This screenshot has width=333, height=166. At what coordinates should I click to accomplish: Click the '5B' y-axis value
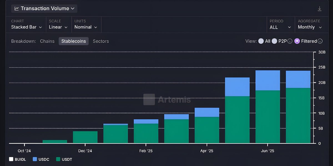pyautogui.click(x=321, y=128)
